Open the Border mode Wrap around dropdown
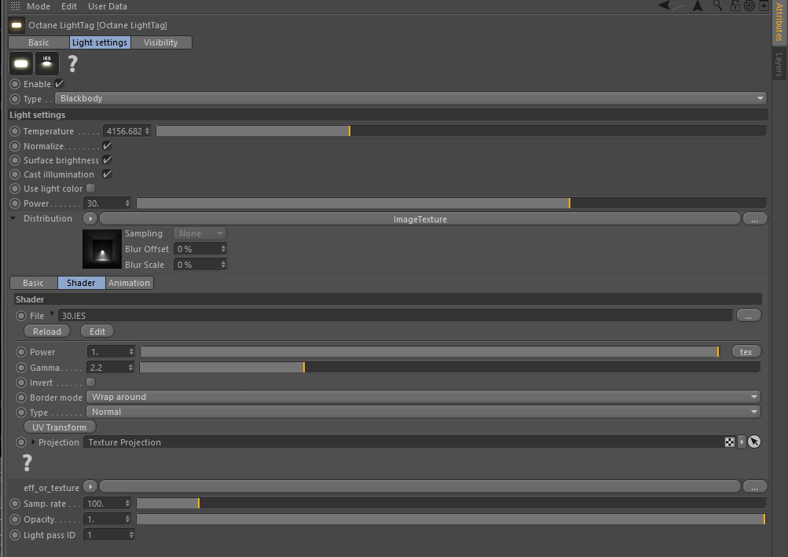This screenshot has width=788, height=557. pos(423,397)
